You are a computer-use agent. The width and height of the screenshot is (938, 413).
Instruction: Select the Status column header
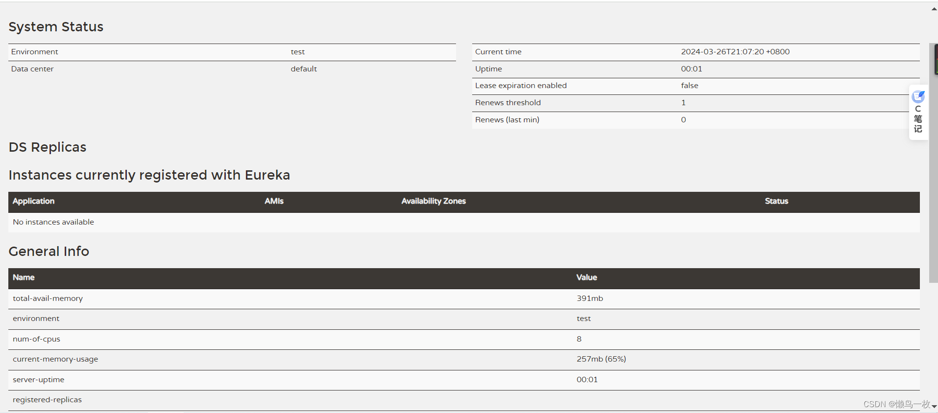click(776, 201)
